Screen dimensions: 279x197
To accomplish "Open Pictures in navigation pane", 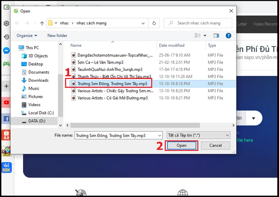I will tap(32, 97).
